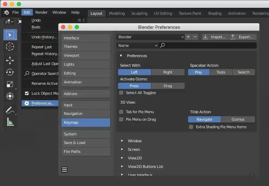This screenshot has height=186, width=269.
Task: Enable Pie Menu on Drag
Action: pos(121,119)
